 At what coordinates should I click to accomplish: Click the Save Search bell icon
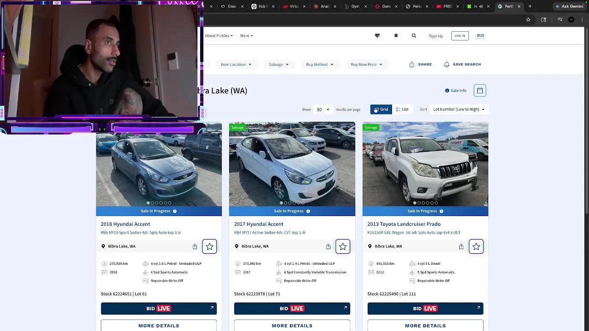pyautogui.click(x=446, y=64)
